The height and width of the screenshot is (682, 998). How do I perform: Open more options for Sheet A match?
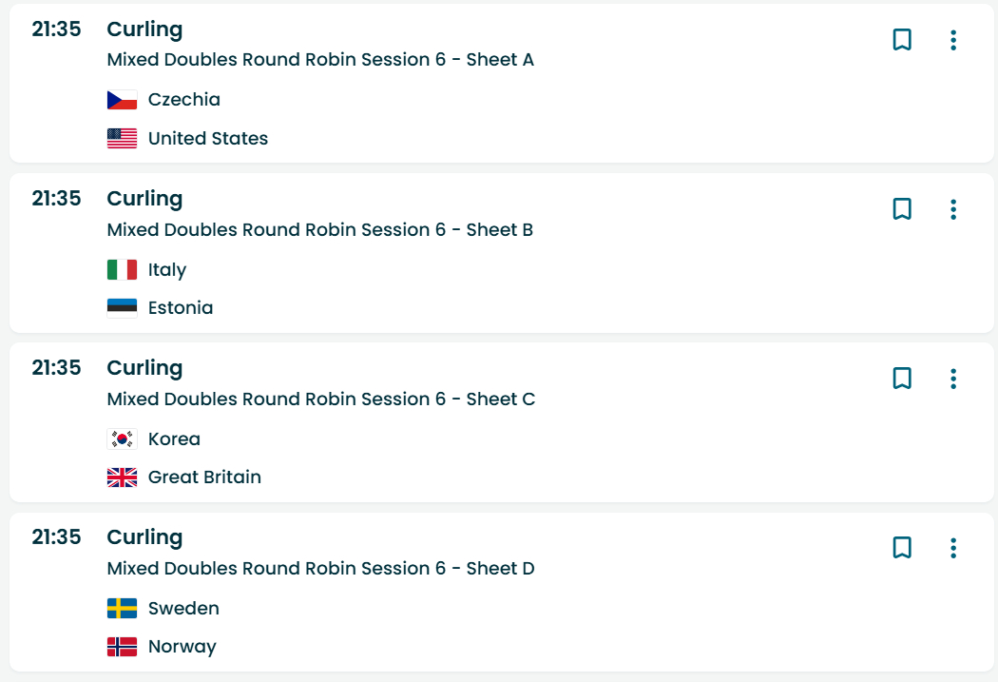pos(953,40)
